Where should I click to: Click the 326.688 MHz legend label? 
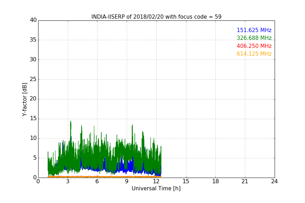[254, 38]
